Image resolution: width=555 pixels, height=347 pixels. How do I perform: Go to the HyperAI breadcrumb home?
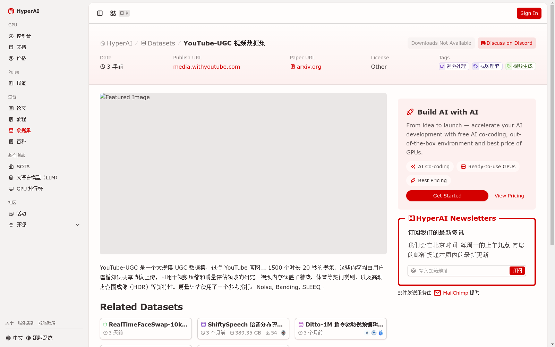(x=116, y=43)
